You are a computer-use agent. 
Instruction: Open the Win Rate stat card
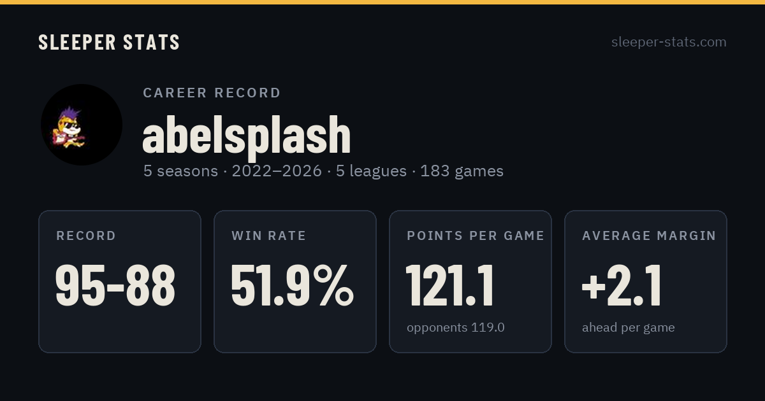click(295, 281)
